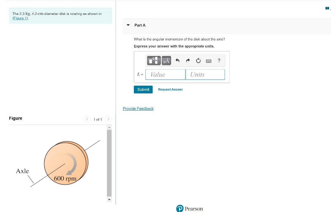Viewport: 331px width, 212px height.
Task: Redo the answer edit
Action: (x=188, y=61)
